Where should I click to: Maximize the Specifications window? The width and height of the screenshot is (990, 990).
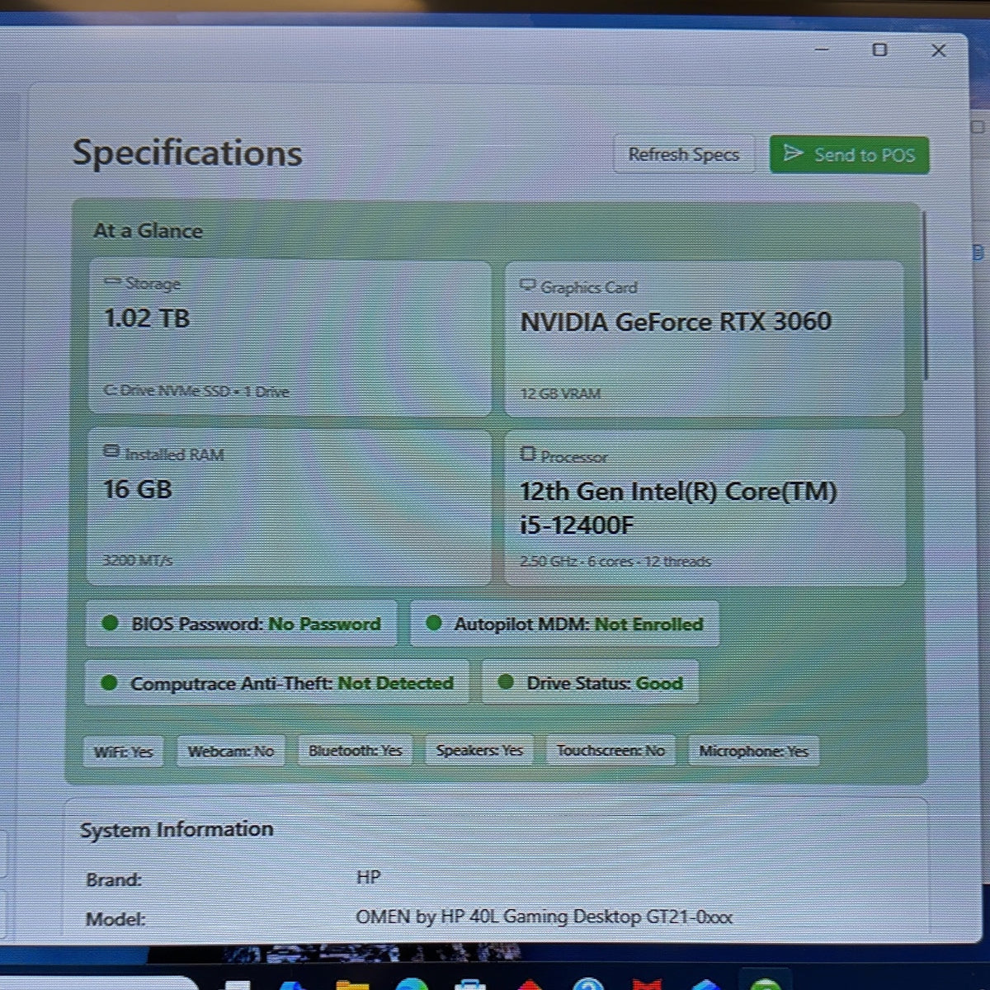click(x=879, y=49)
